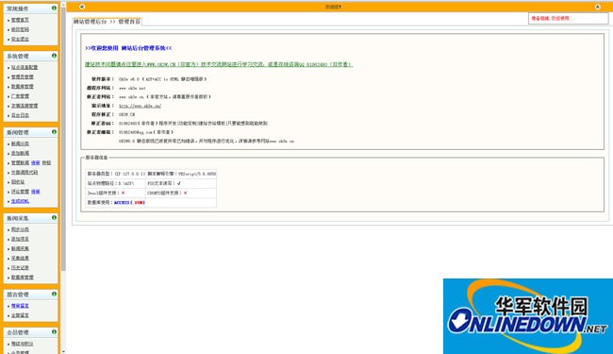Collapse the 常规操作 section via its green icon
The width and height of the screenshot is (613, 354).
point(54,8)
